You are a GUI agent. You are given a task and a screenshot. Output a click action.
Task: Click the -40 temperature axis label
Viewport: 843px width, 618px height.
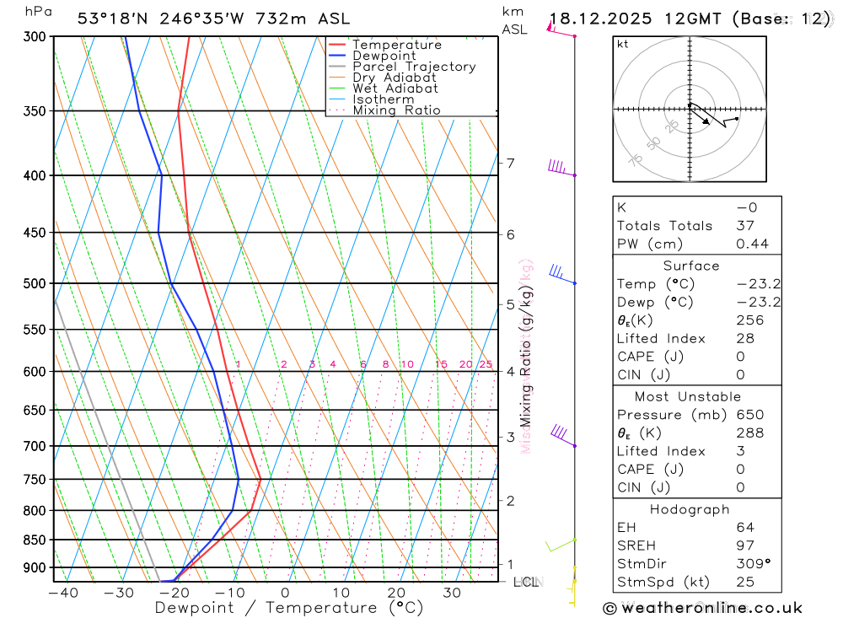point(63,593)
